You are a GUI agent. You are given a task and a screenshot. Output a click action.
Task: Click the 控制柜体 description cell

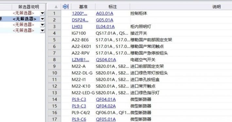click(139, 13)
